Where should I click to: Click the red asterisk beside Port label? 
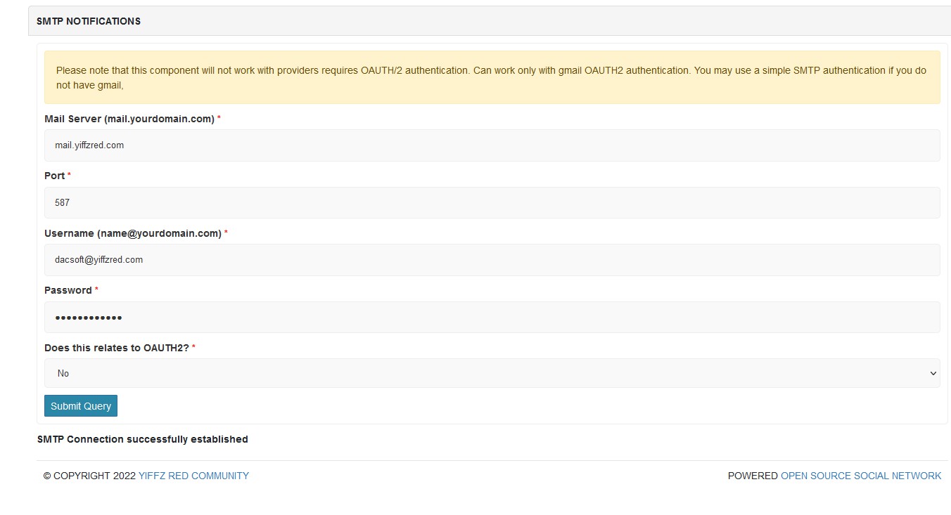(69, 176)
